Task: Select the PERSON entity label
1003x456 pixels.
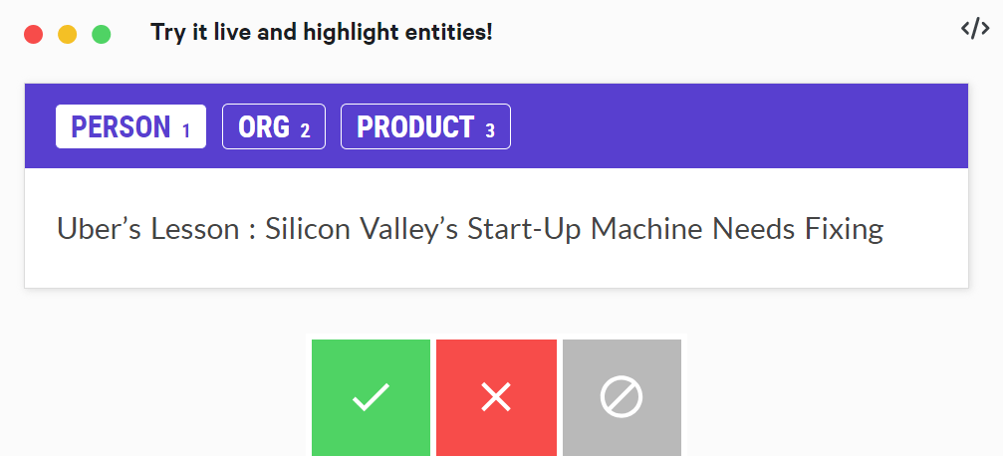Action: point(130,126)
